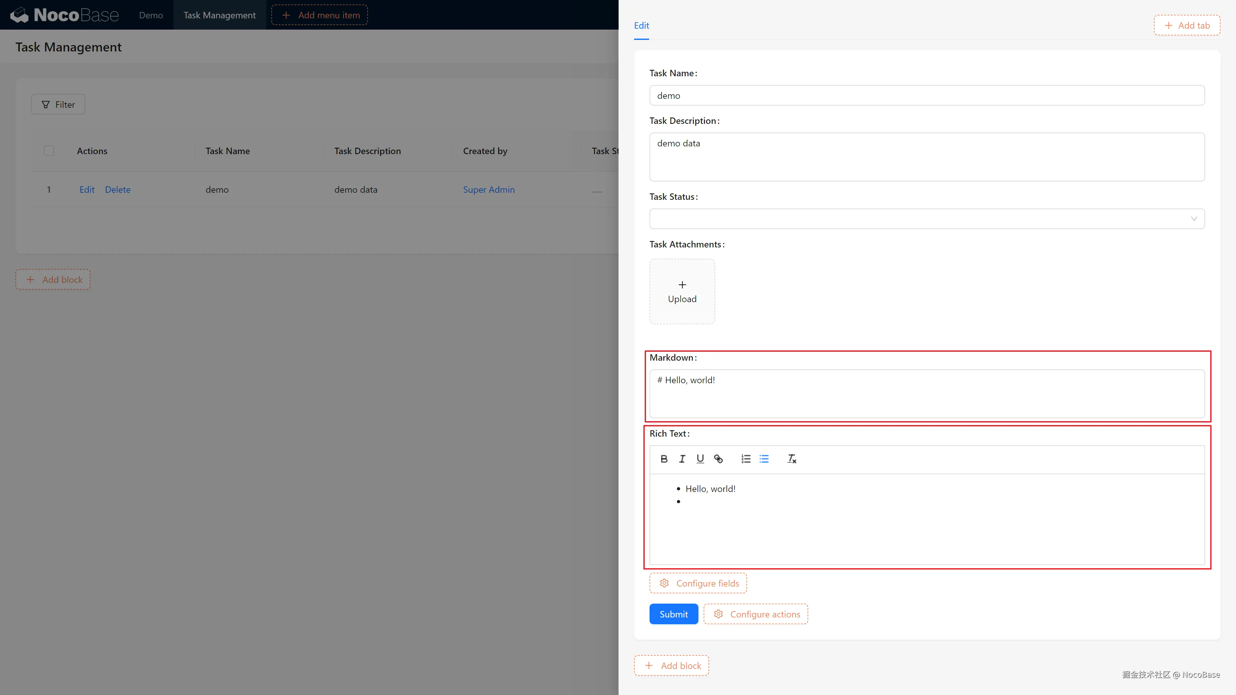This screenshot has width=1236, height=695.
Task: Switch to ordered numbered list
Action: pyautogui.click(x=746, y=459)
